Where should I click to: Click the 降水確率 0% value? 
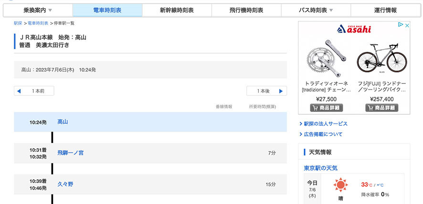375,194
